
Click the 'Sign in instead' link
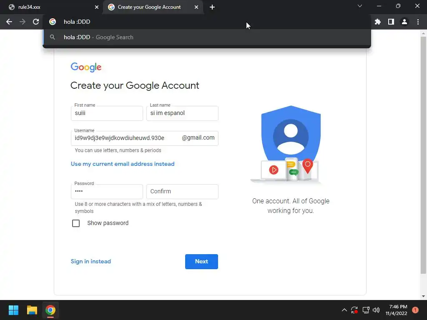(x=90, y=261)
